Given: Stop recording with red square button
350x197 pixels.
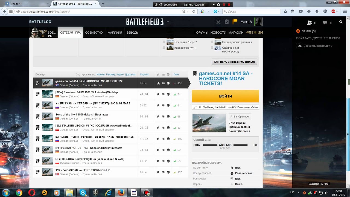Looking at the screenshot, I should pos(229,5).
